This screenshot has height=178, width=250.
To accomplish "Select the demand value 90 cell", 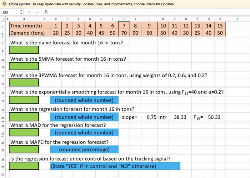I will click(135, 33).
